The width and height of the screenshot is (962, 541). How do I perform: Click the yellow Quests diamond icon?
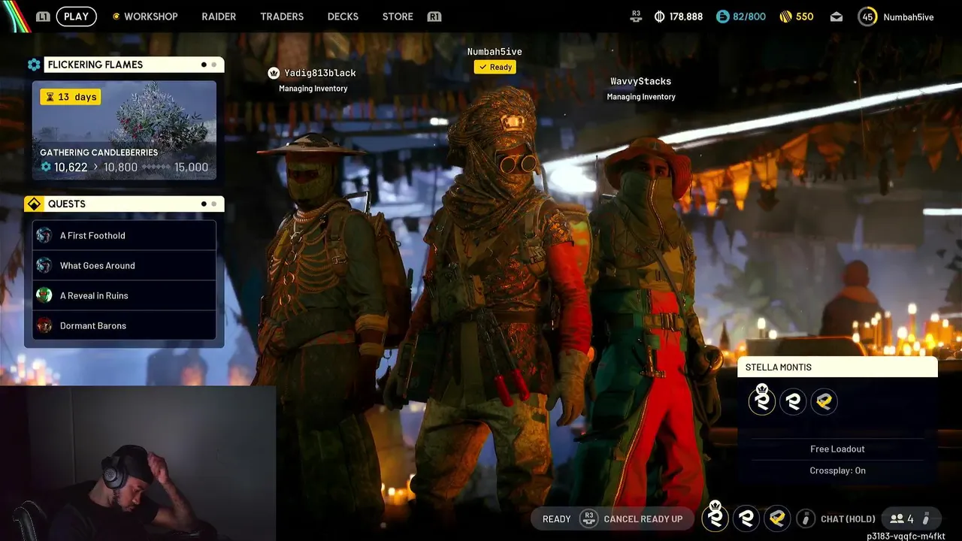34,204
